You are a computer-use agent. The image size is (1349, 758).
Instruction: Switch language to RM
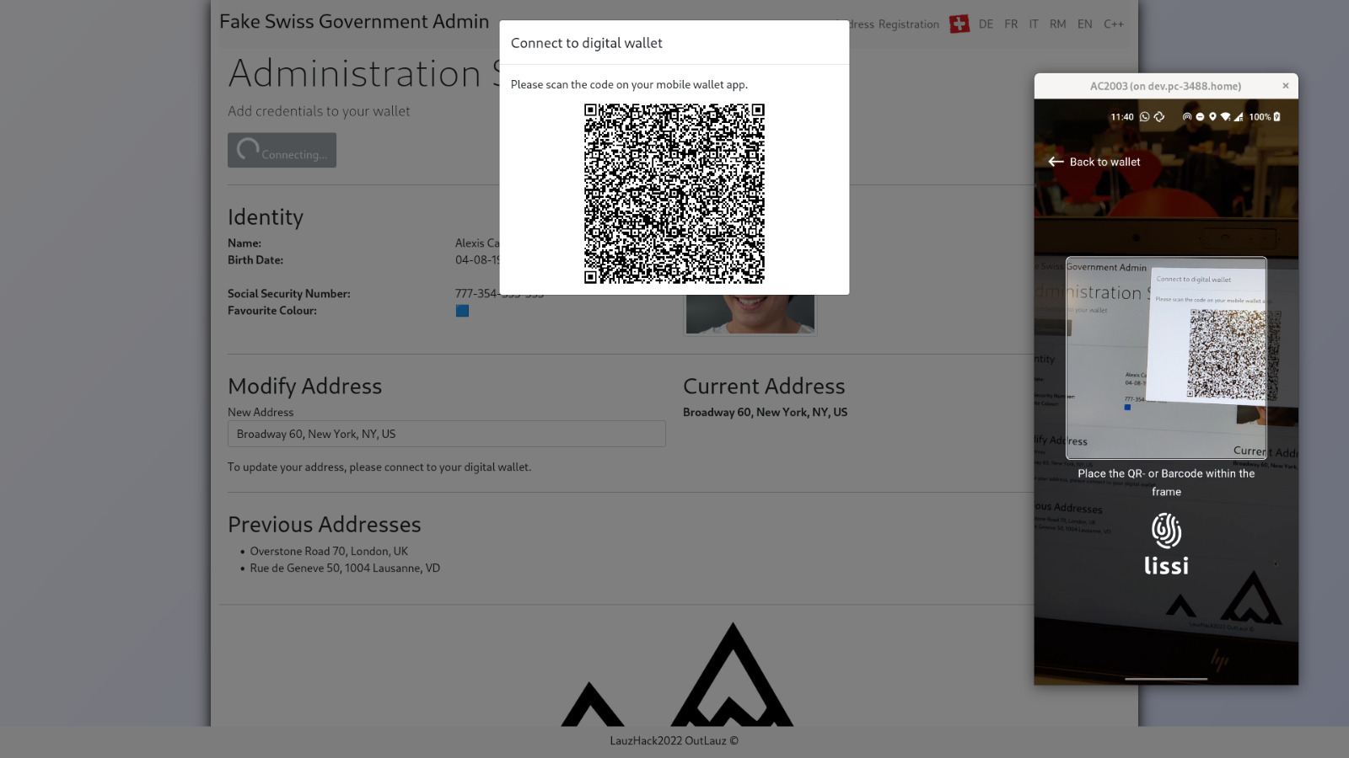1058,24
